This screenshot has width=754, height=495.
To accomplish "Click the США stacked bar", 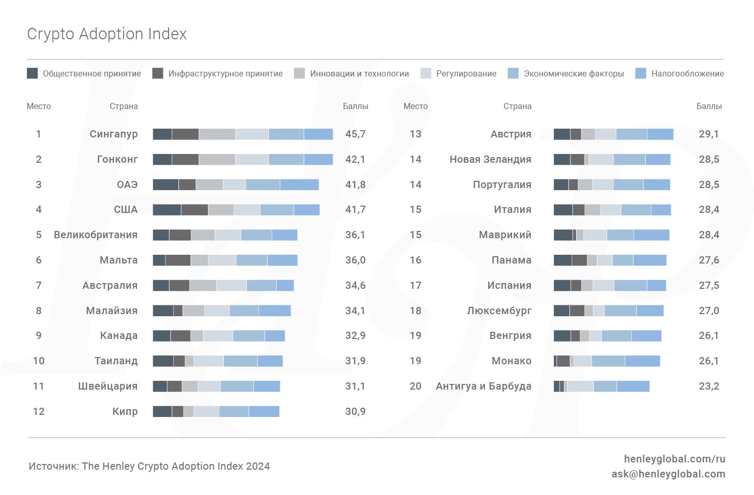I will click(x=236, y=210).
